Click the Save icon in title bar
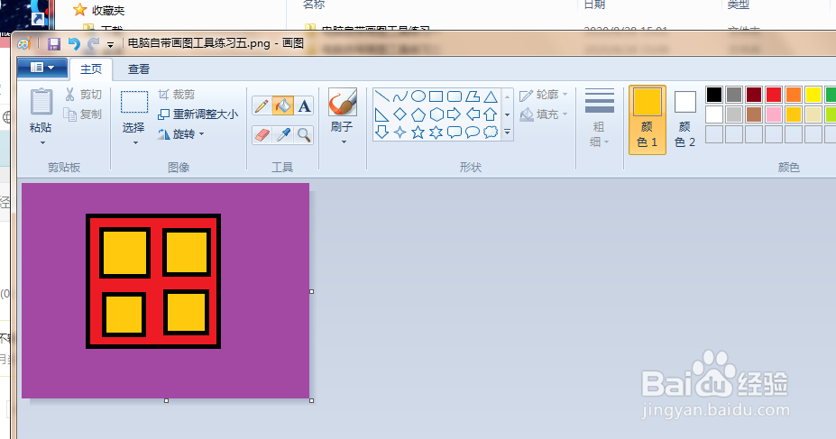 coord(54,43)
